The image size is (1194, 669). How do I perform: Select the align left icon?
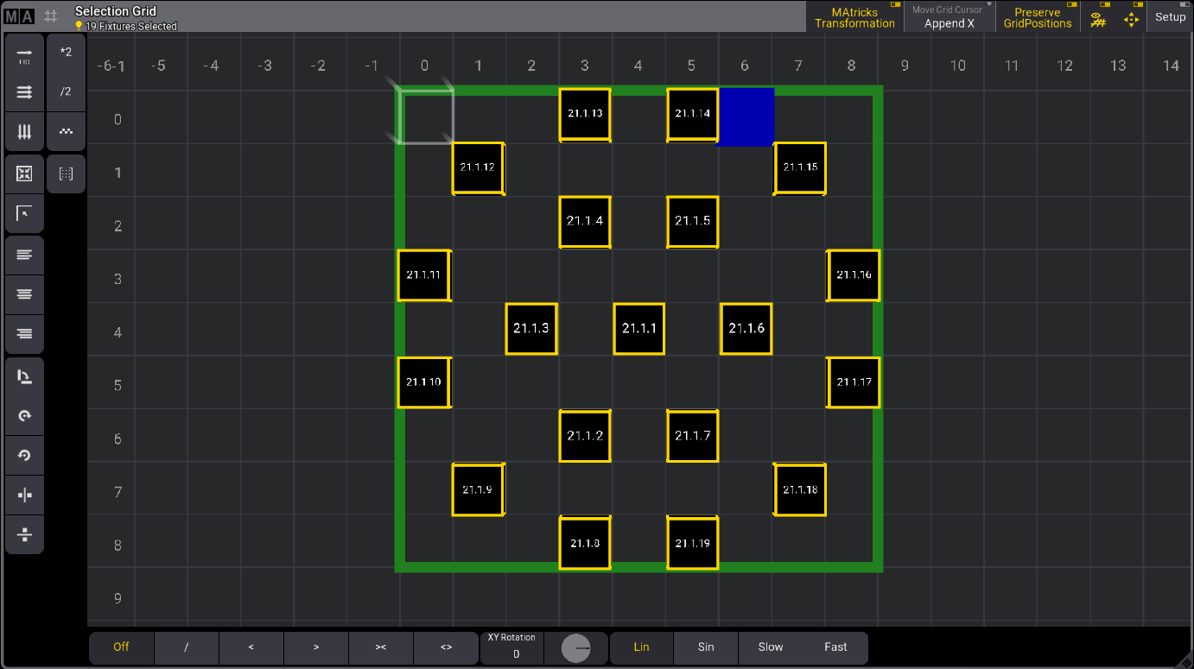pyautogui.click(x=23, y=255)
